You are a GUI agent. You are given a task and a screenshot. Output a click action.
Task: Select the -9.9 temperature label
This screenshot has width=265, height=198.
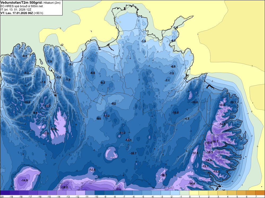point(35,113)
